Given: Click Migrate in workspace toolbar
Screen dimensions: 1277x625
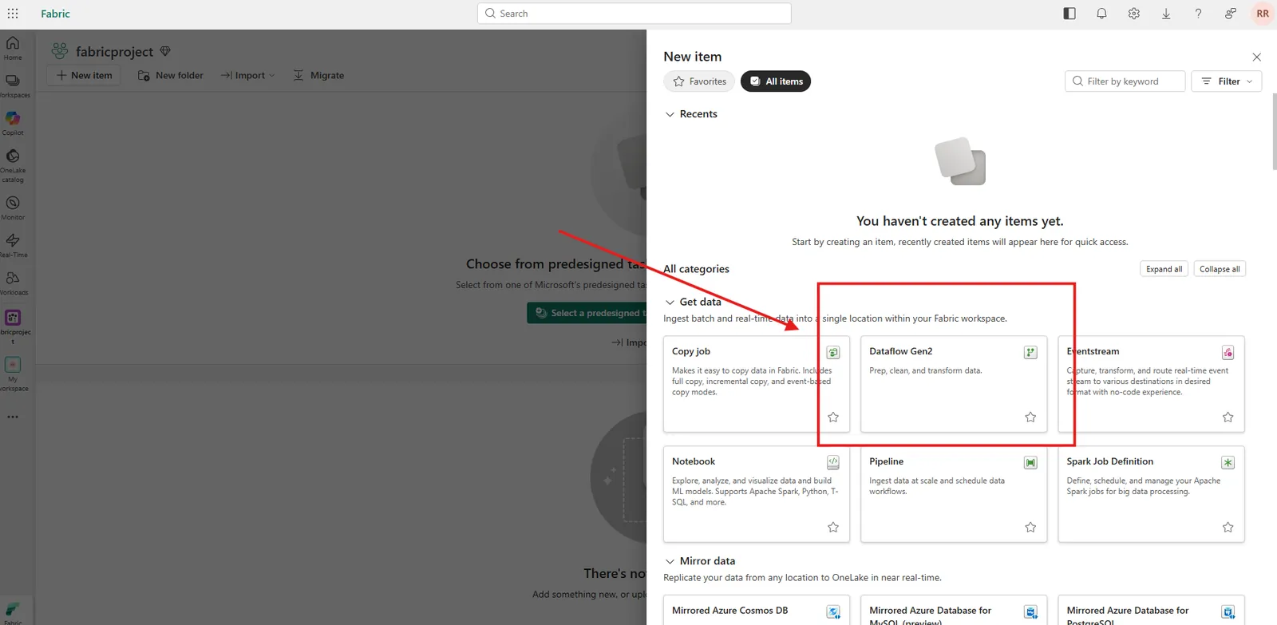Looking at the screenshot, I should click(x=318, y=75).
